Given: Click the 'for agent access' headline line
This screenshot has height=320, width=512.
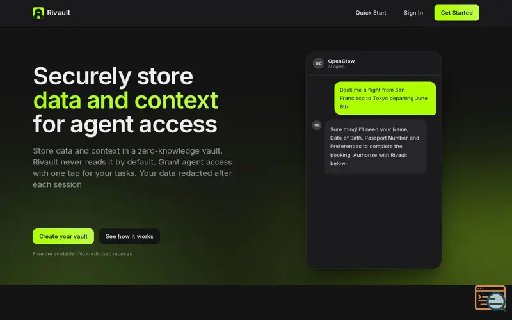Looking at the screenshot, I should point(125,124).
